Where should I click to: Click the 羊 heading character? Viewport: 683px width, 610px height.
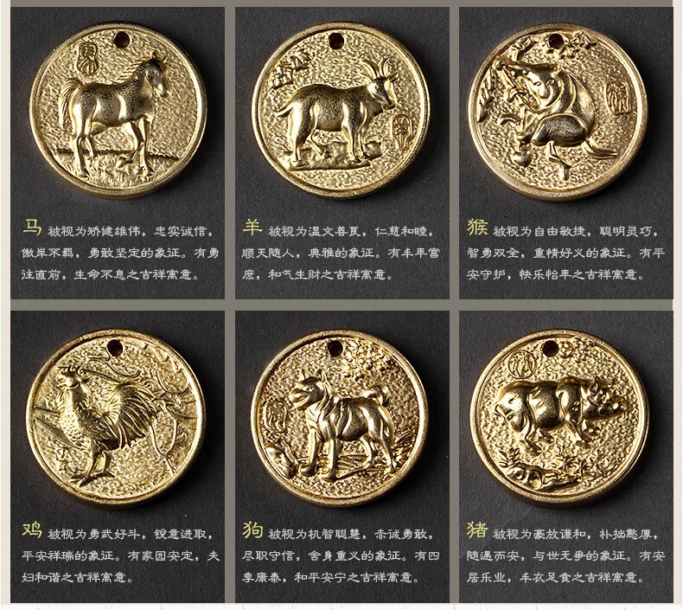[x=252, y=228]
